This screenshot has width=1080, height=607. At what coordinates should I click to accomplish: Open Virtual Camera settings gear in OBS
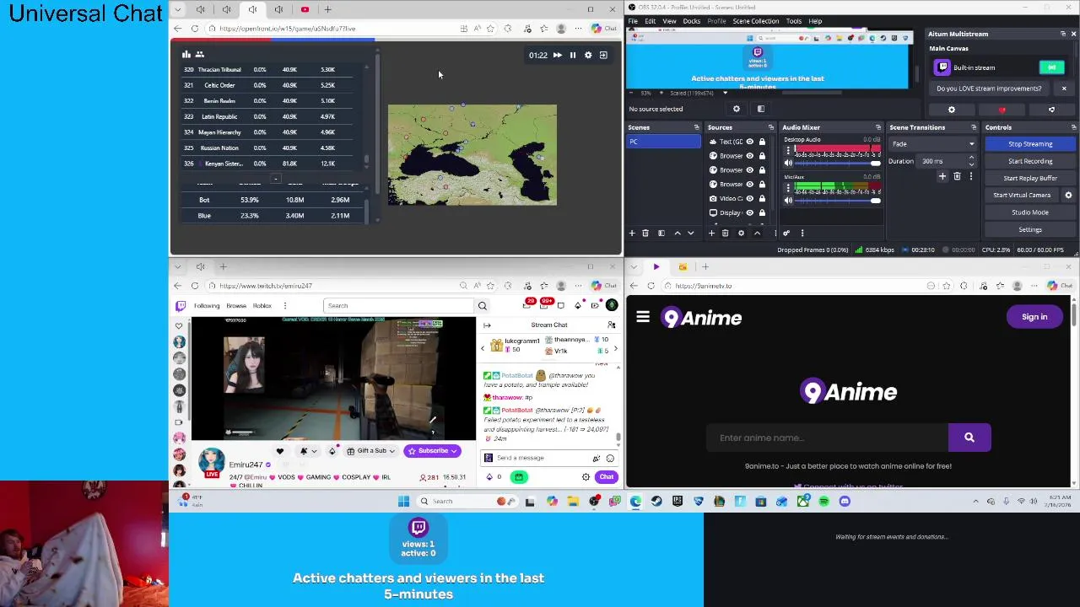pyautogui.click(x=1068, y=195)
